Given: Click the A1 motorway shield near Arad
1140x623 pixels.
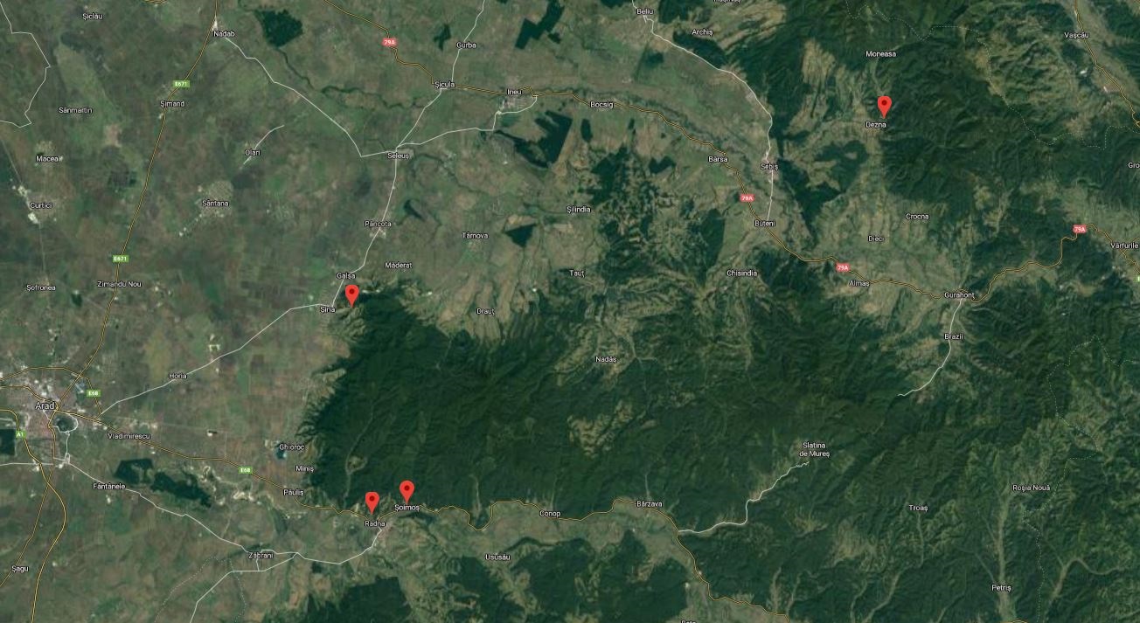Looking at the screenshot, I should tap(20, 433).
